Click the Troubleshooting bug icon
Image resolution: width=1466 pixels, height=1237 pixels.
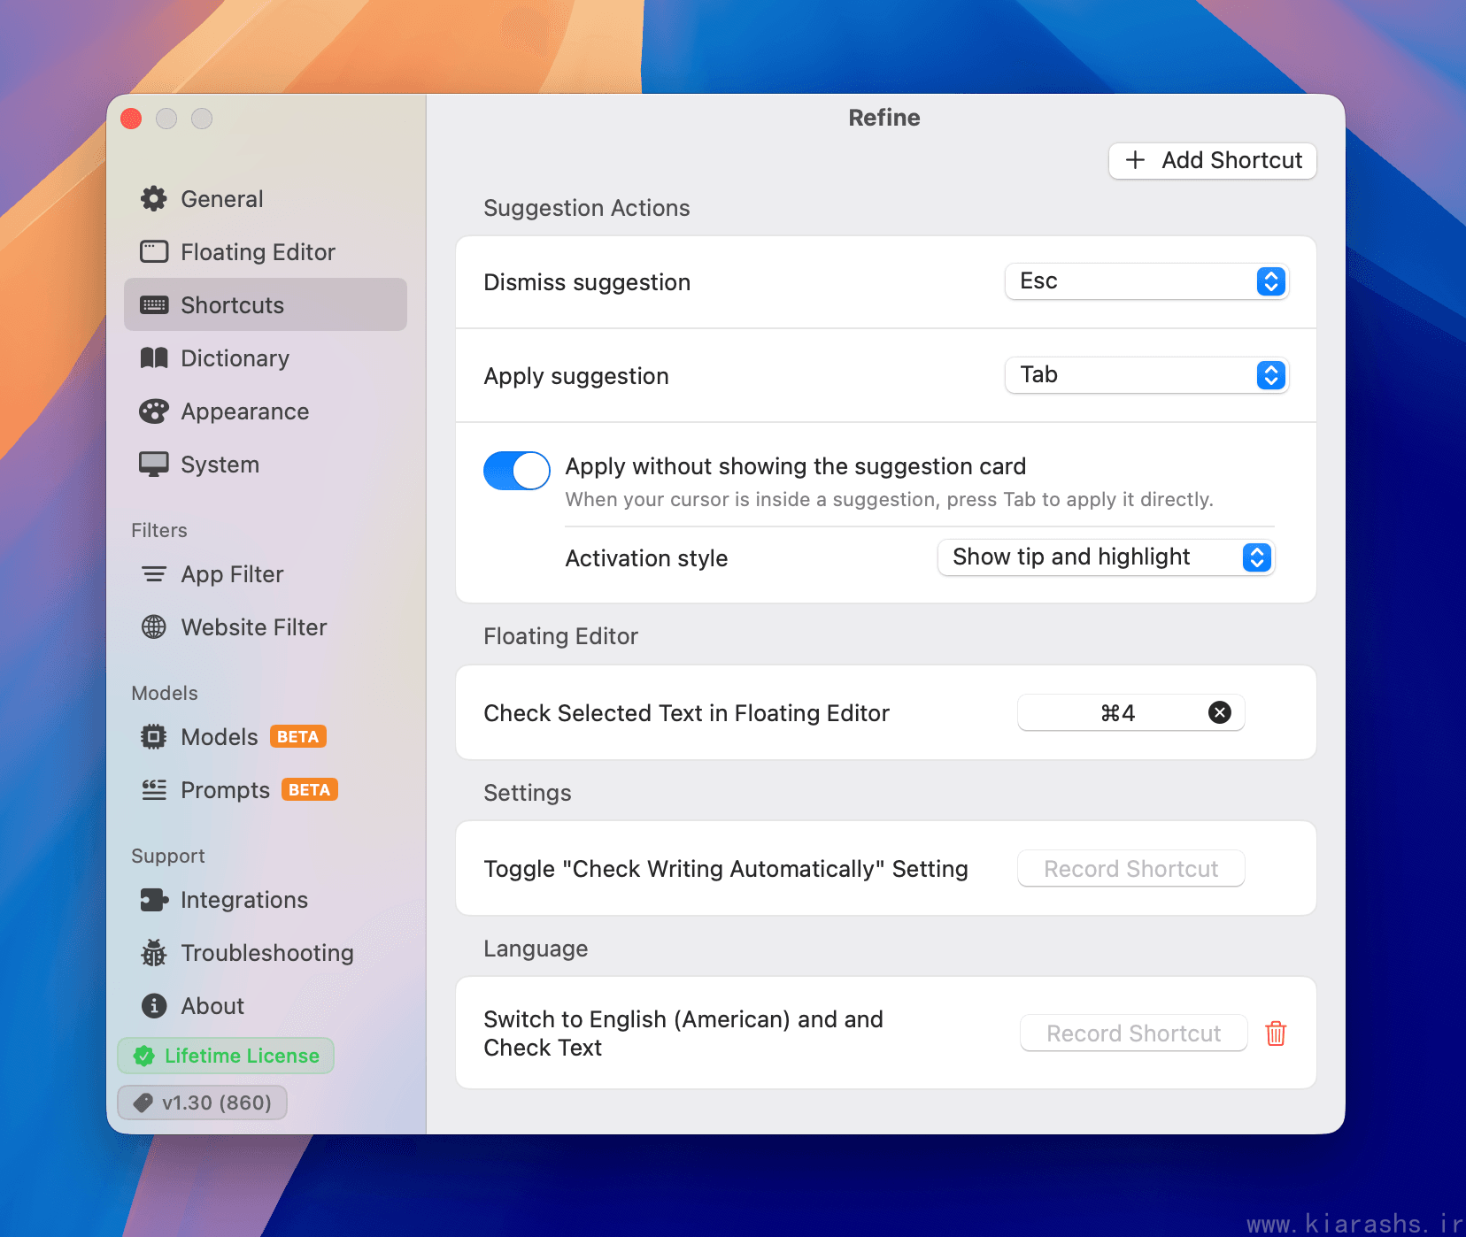154,953
